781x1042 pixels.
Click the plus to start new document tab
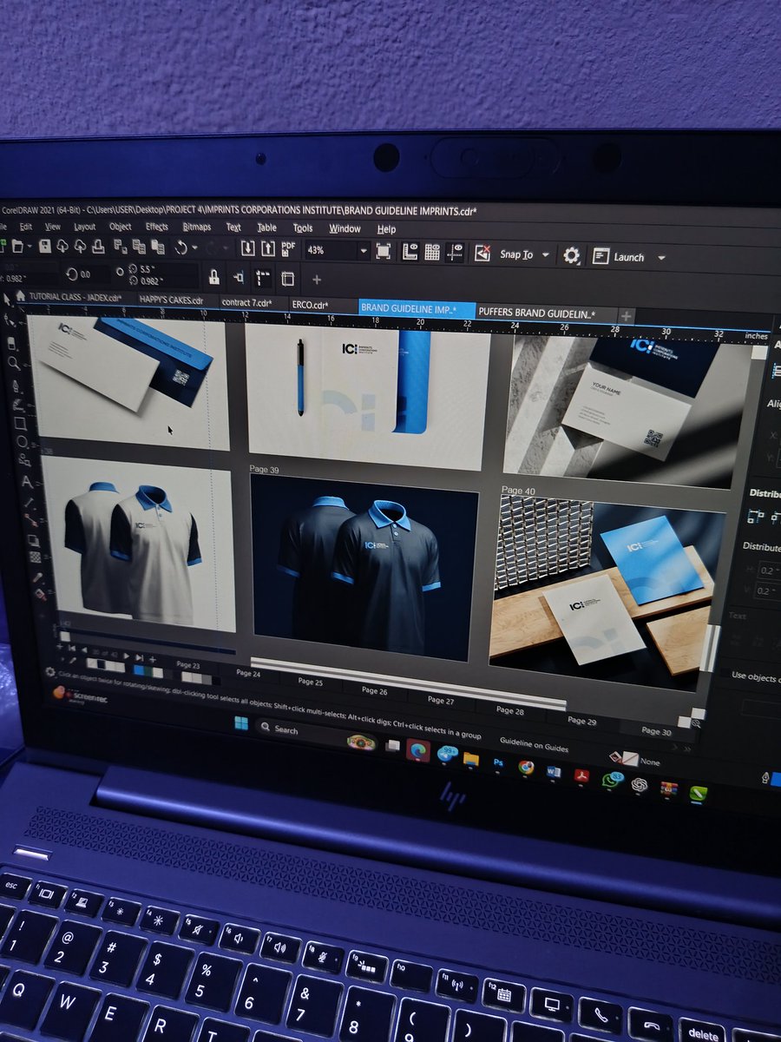click(x=625, y=315)
